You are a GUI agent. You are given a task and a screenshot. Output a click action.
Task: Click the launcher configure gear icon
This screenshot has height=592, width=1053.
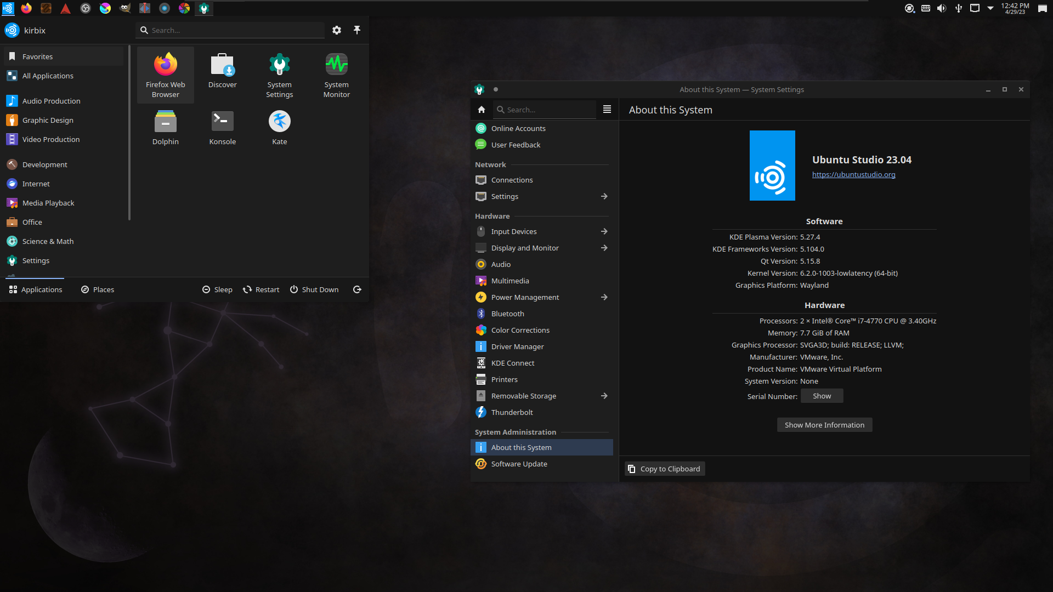tap(337, 30)
